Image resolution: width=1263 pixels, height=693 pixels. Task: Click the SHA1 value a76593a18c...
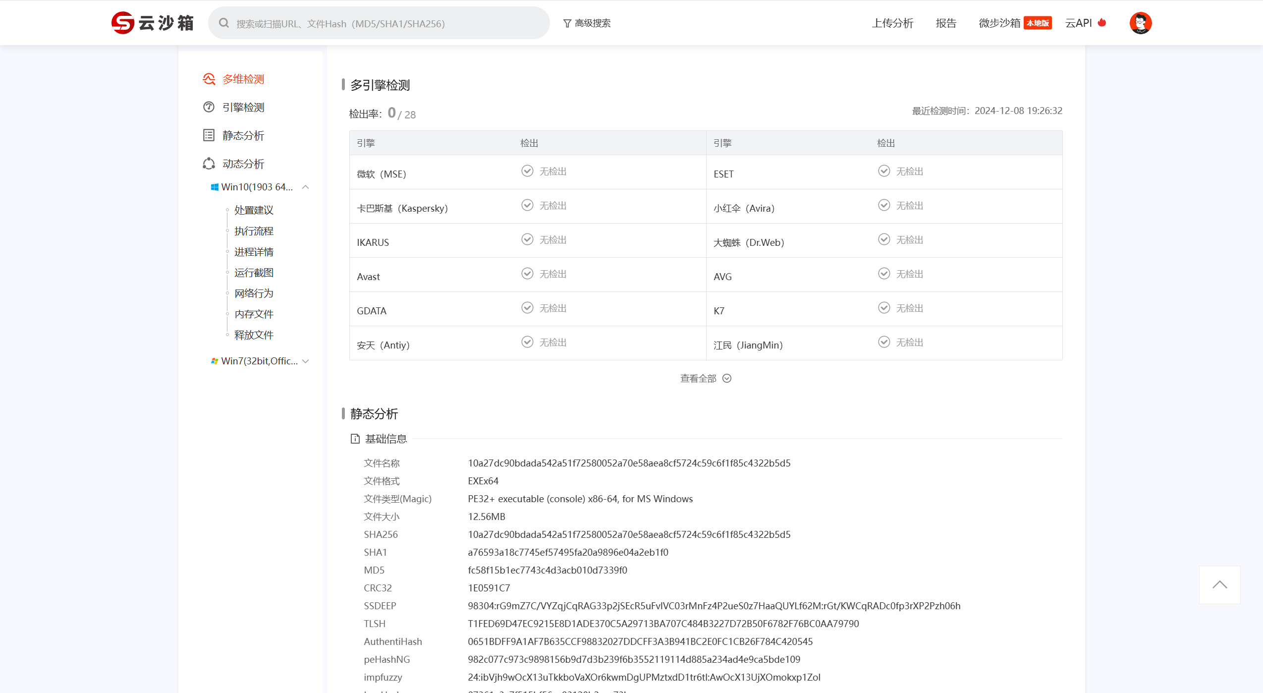click(568, 553)
